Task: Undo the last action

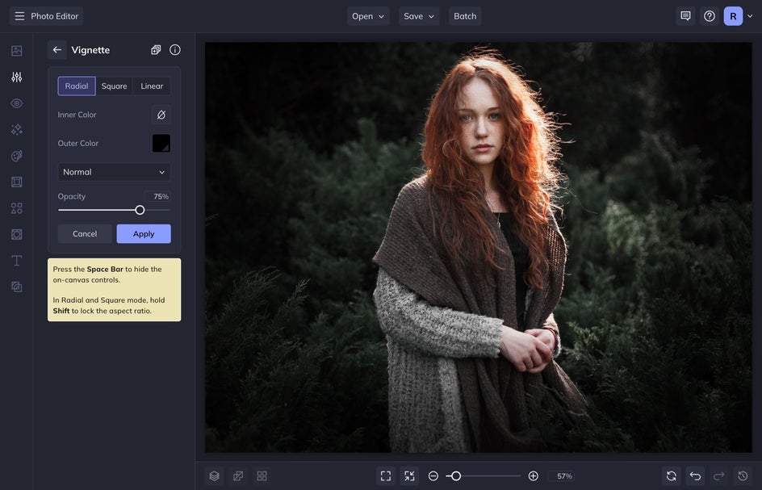Action: [696, 476]
